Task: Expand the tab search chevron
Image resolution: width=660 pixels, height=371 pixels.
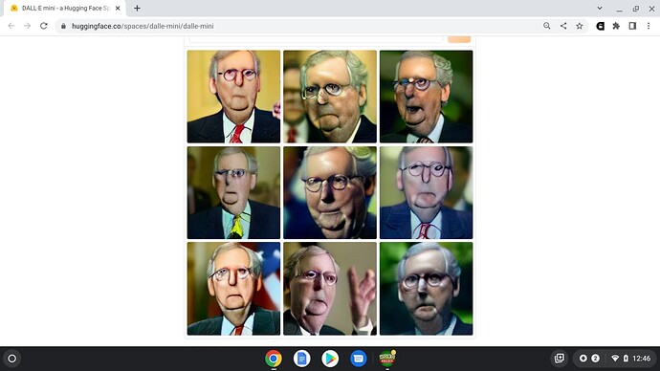Action: (600, 8)
